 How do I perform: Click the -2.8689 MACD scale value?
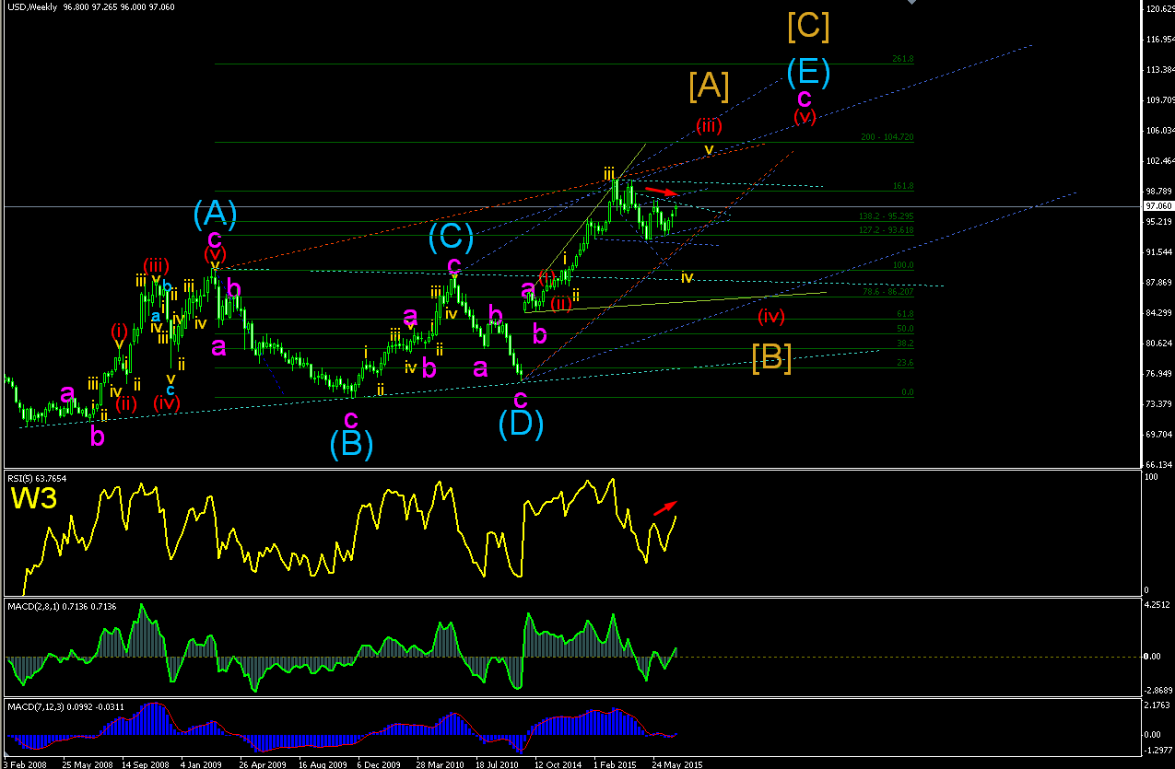[1157, 690]
